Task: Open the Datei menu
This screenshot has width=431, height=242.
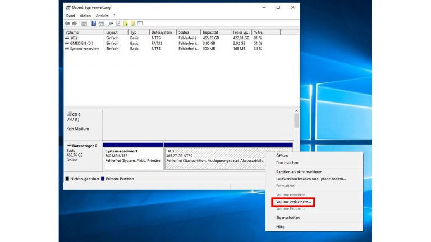Action: [70, 16]
